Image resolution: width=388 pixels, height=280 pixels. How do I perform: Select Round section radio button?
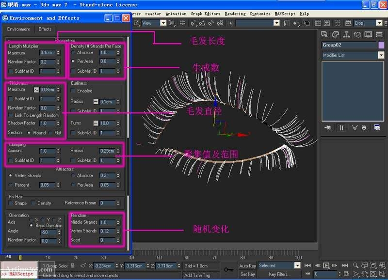click(29, 133)
